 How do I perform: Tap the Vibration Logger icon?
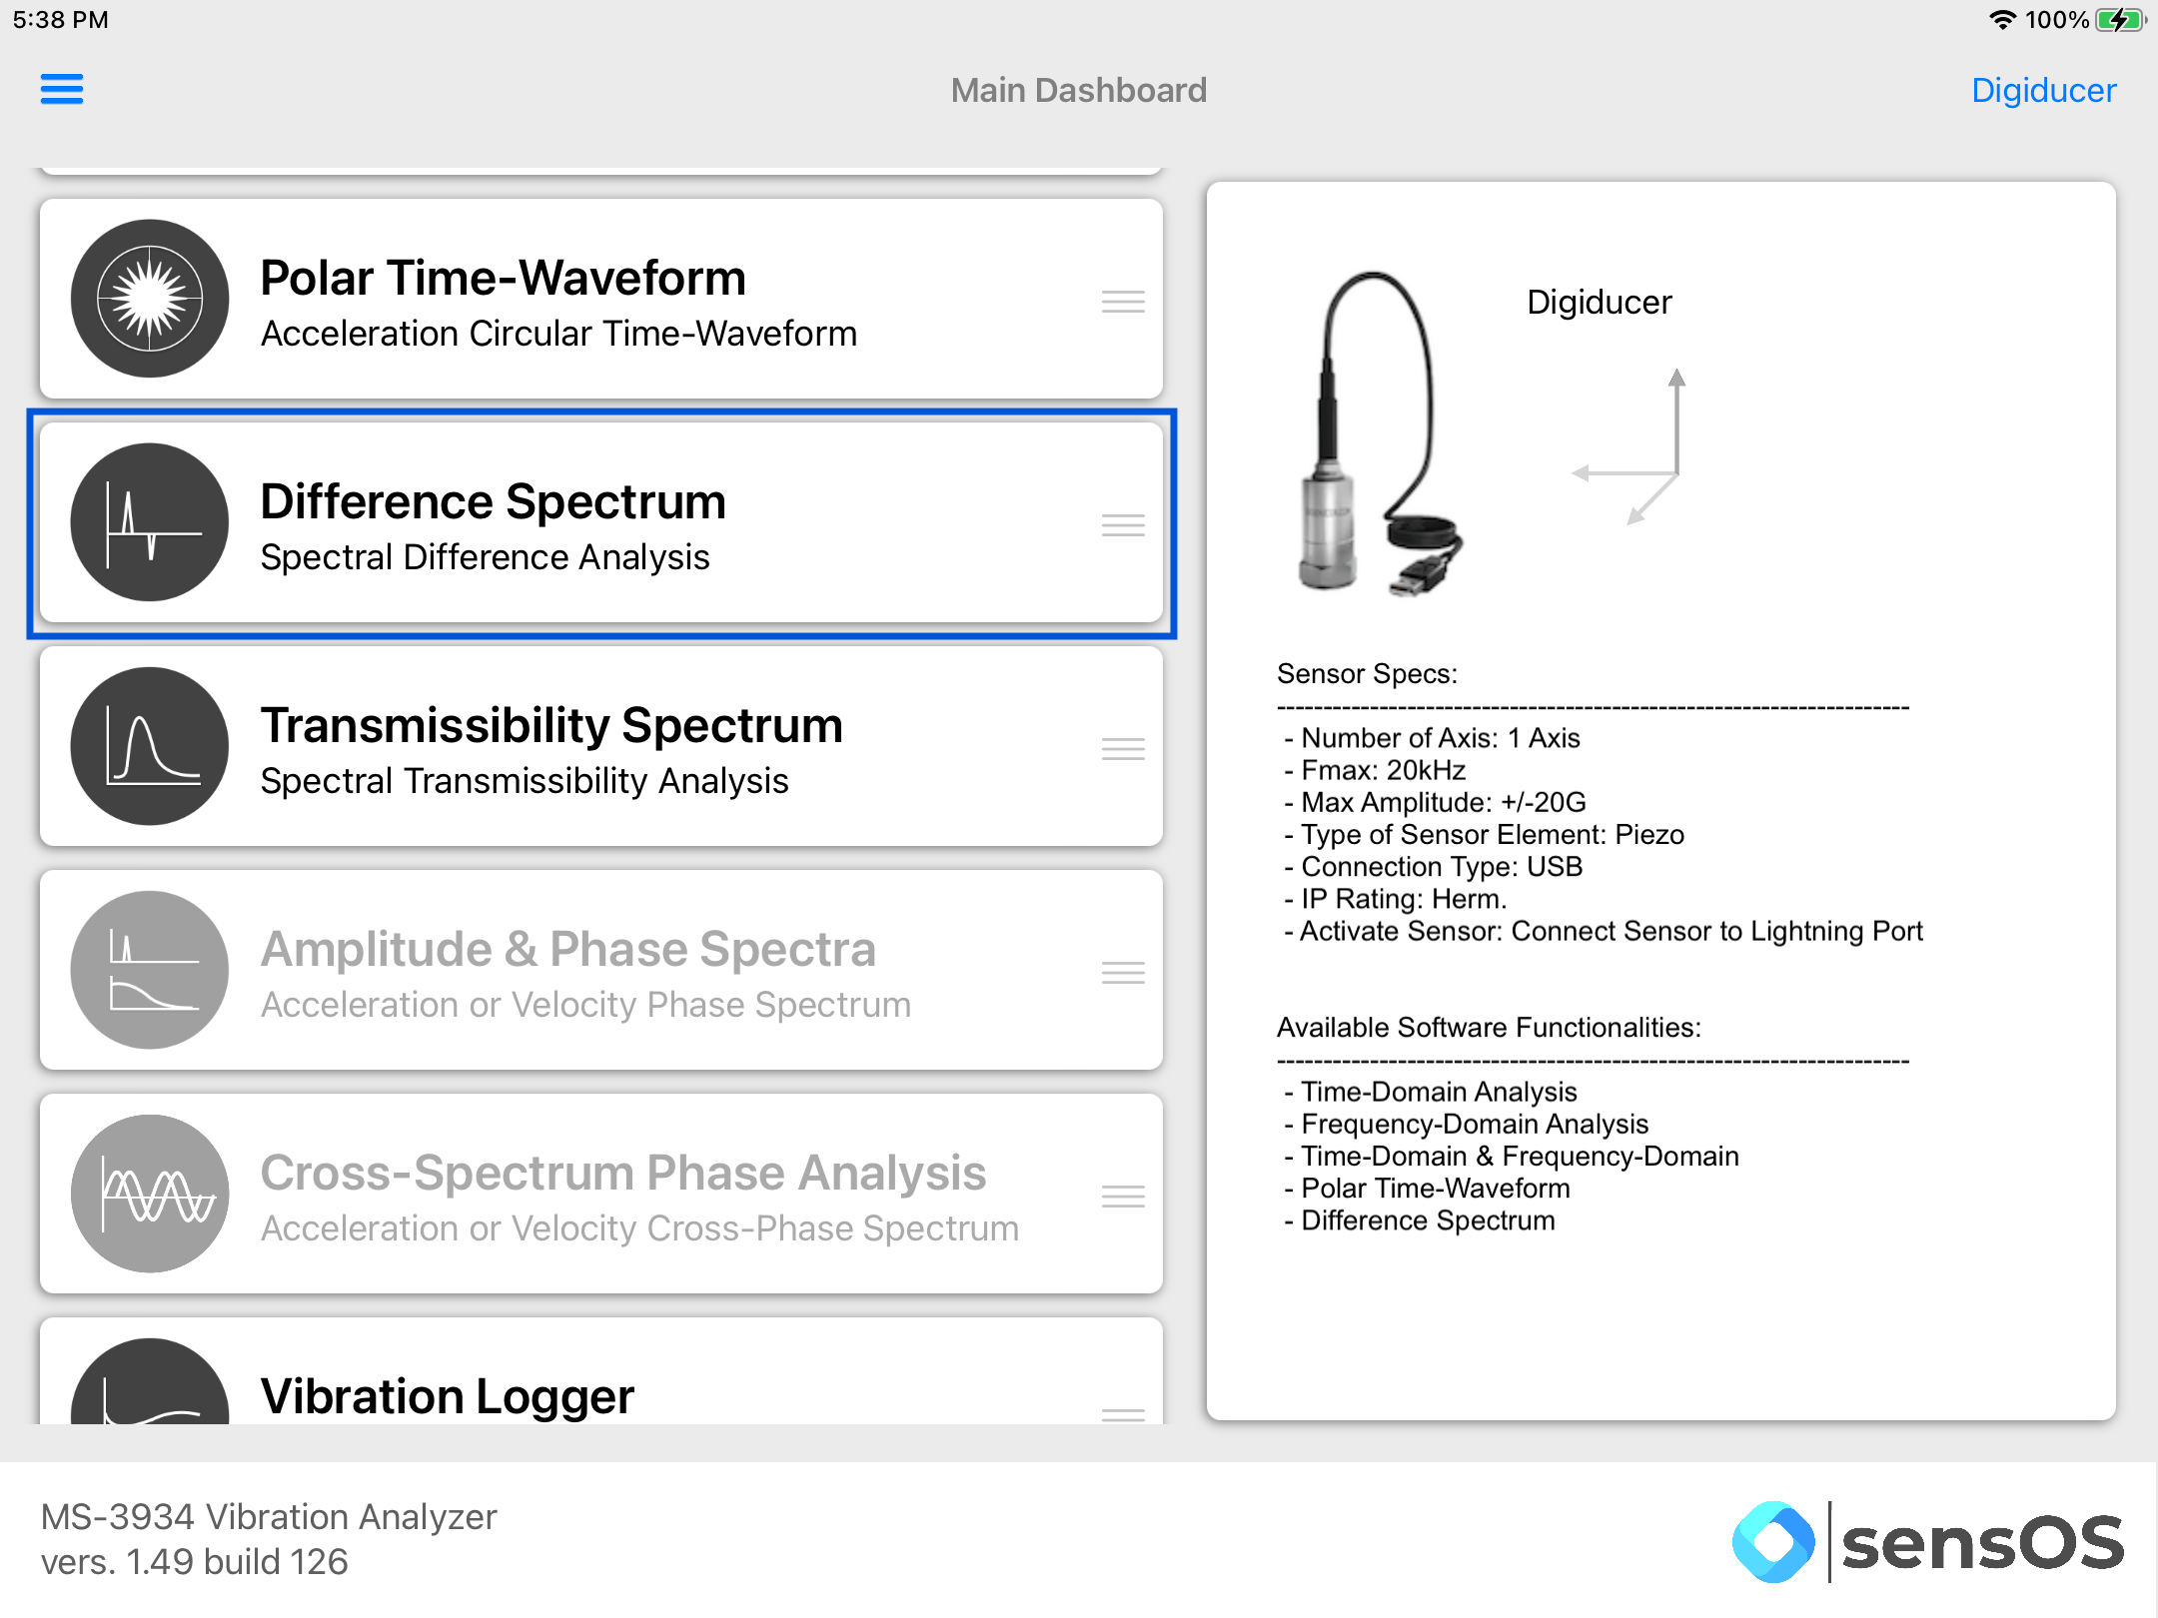[x=150, y=1382]
